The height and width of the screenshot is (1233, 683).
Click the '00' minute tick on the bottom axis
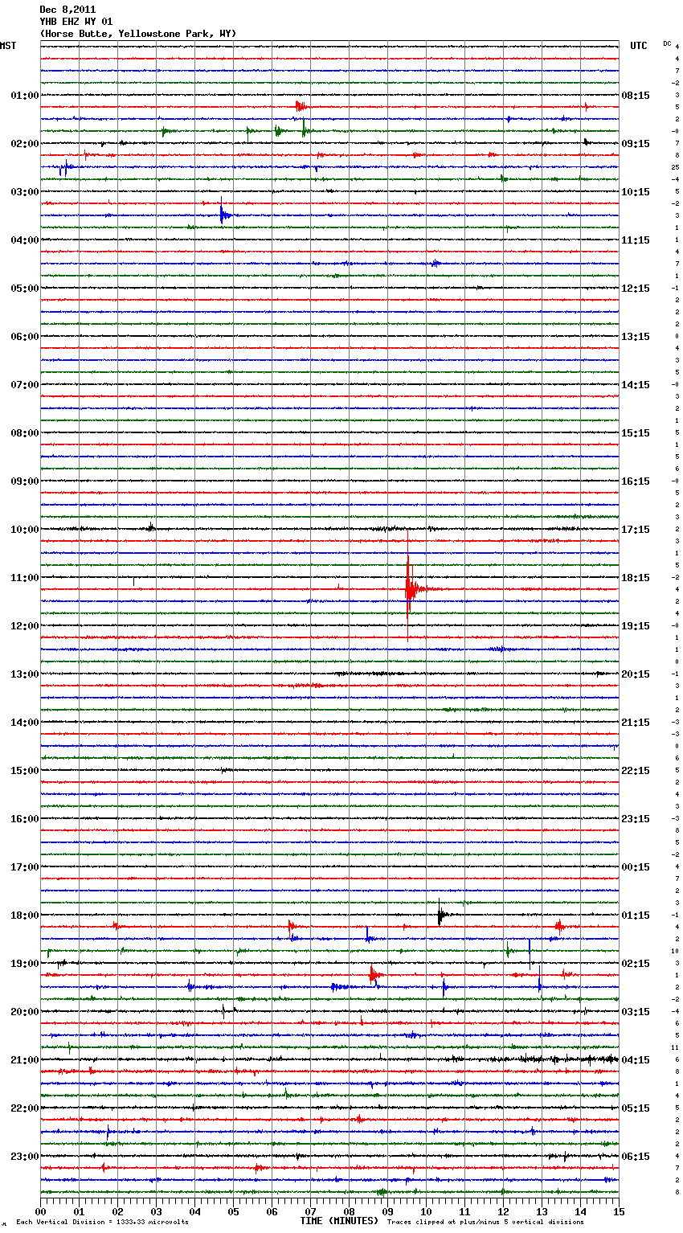pos(40,1211)
